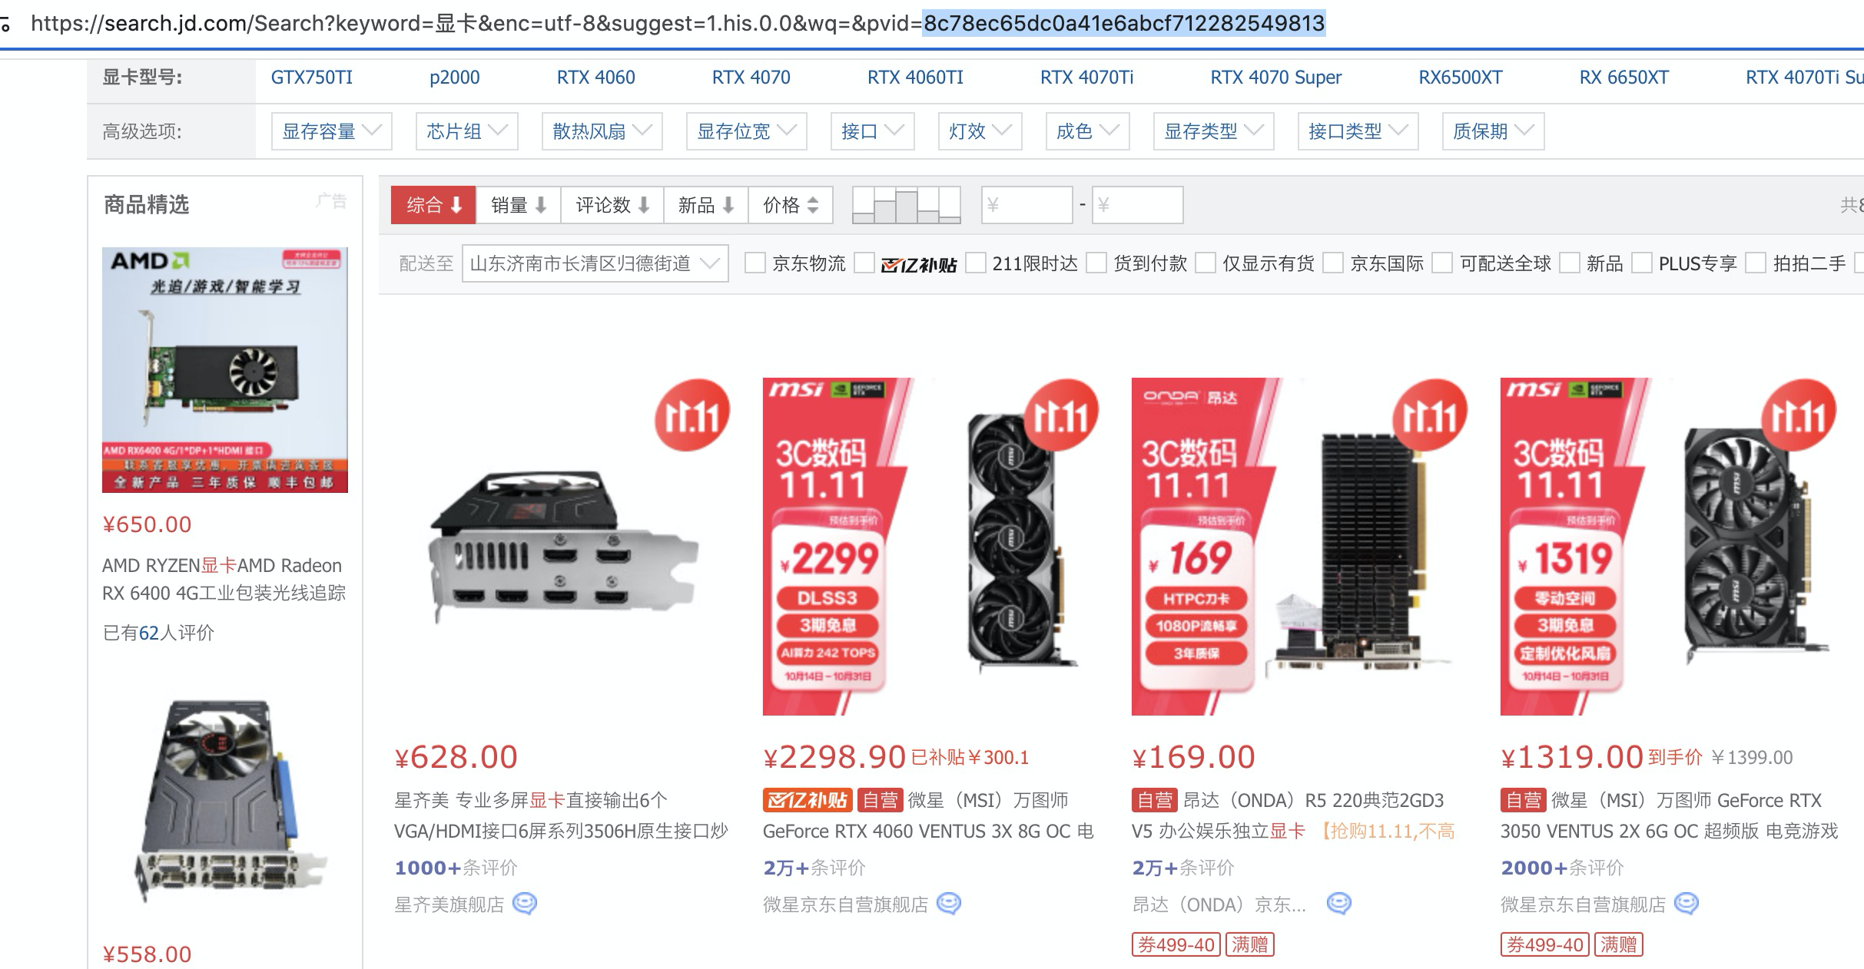The image size is (1864, 969).
Task: Click the price distribution histogram bar
Action: point(907,205)
